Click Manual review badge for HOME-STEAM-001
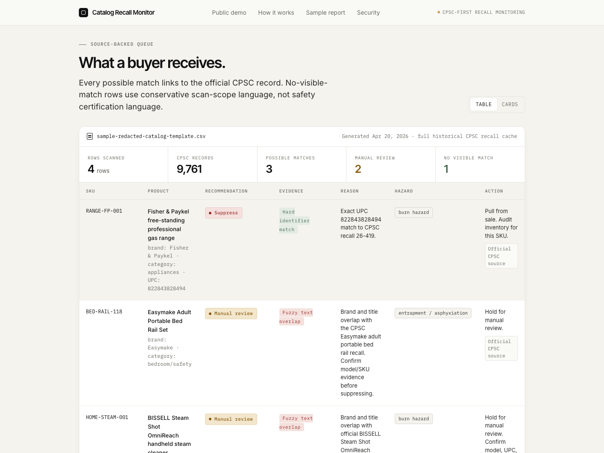 [231, 419]
